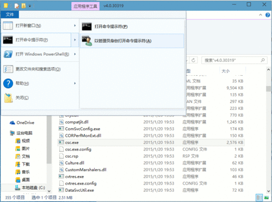Click the PowerShell icon in menu
The height and width of the screenshot is (202, 272).
tap(8, 54)
